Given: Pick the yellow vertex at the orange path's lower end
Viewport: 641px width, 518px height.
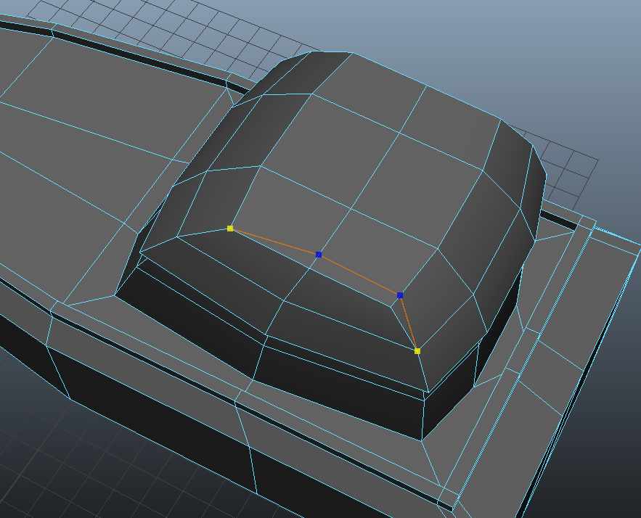Looking at the screenshot, I should 417,351.
